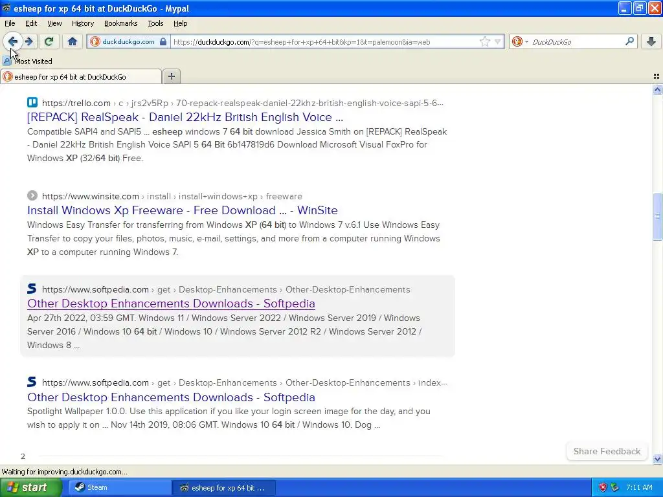Click snippet text "Spotlight Wallpaper 1.0.0"

click(x=77, y=411)
